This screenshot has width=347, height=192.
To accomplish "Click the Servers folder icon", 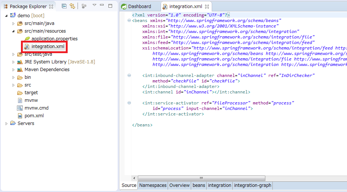I will [13, 123].
